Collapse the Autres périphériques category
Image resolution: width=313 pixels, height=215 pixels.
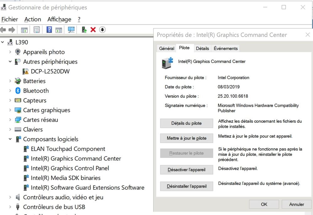tap(10, 61)
